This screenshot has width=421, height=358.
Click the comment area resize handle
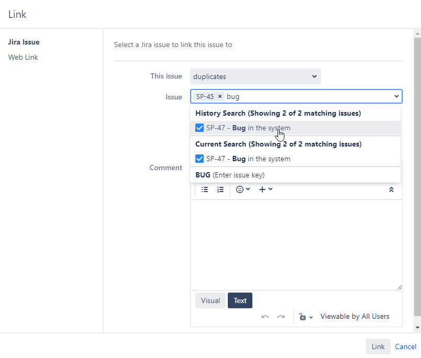pos(399,287)
